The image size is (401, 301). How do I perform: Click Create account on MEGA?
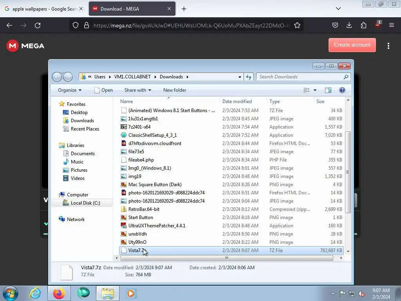(352, 45)
